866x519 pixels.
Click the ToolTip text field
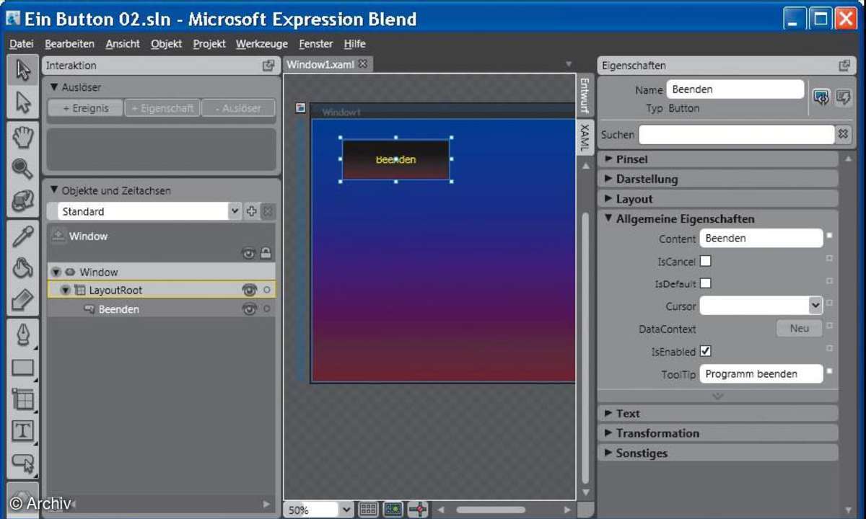pos(761,374)
